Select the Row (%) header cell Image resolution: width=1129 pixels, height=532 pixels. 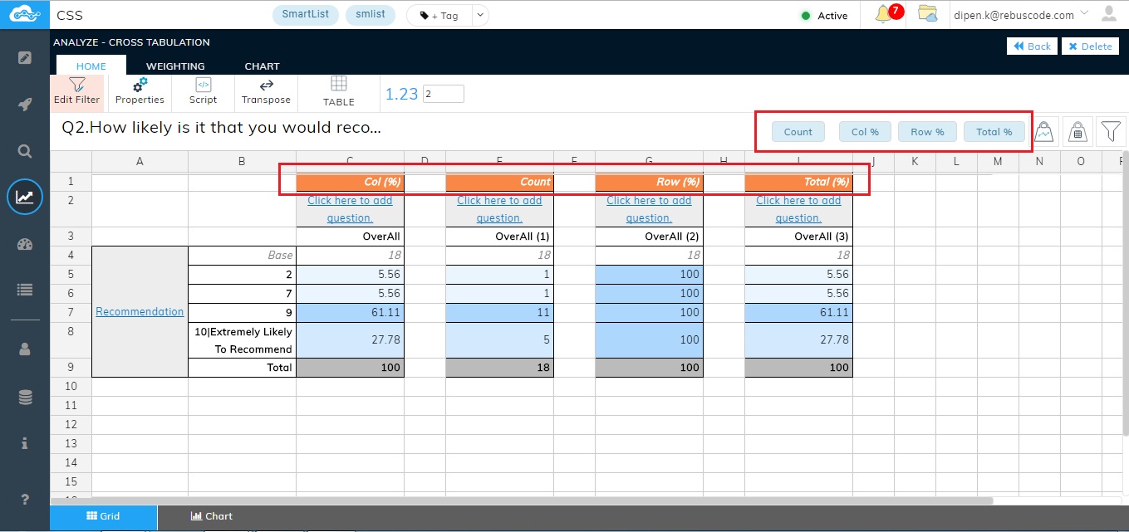pos(649,182)
